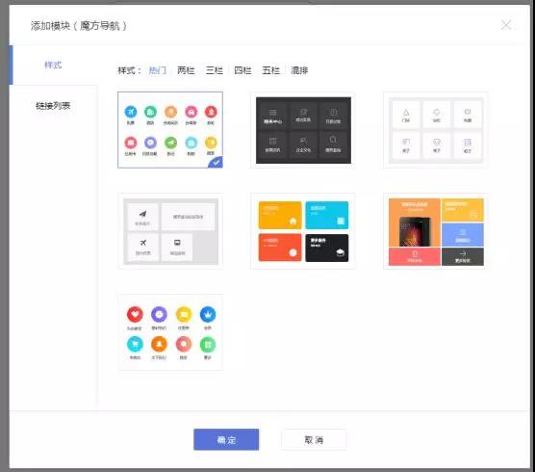Viewport: 535px width, 472px height.
Task: Confirm with the blue 确定 button
Action: point(226,439)
